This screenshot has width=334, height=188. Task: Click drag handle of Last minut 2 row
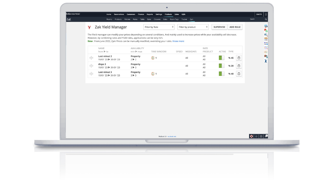[92, 58]
